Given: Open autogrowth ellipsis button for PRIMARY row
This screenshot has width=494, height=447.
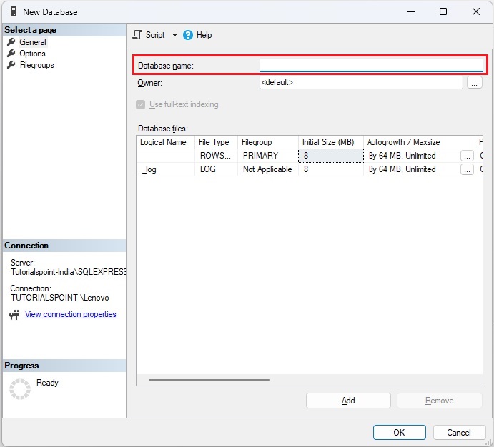Looking at the screenshot, I should click(x=467, y=156).
